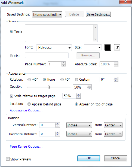Screen dimensions: 132x167
Task: Increase opacity with the up stepper arrow
Action: point(89,86)
